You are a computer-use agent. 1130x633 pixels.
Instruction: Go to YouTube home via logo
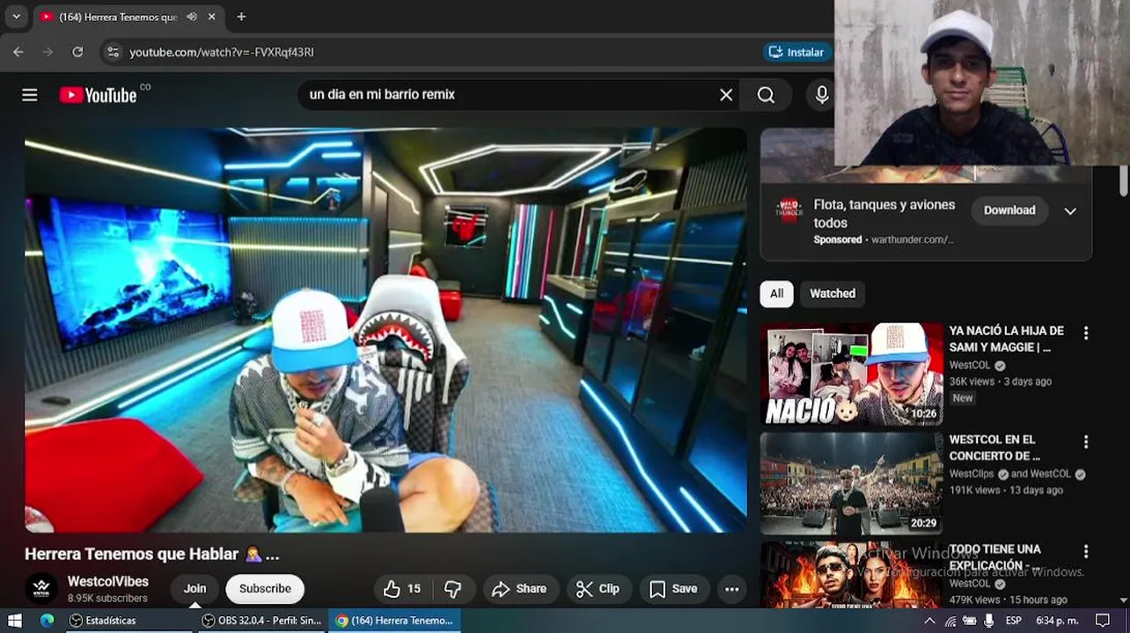tap(99, 95)
